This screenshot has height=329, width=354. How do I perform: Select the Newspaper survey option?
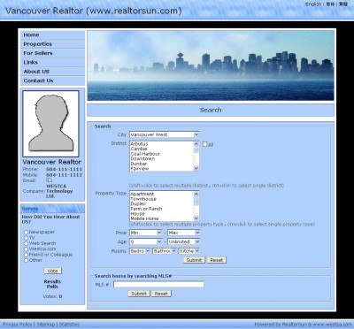click(x=26, y=233)
